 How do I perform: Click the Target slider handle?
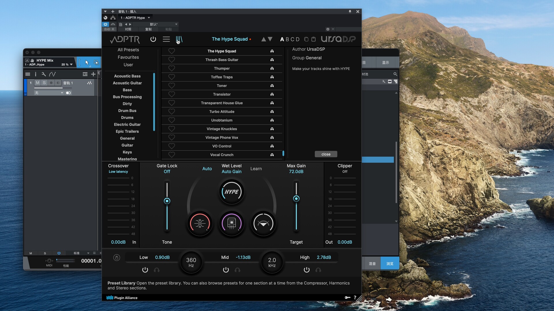pos(296,199)
